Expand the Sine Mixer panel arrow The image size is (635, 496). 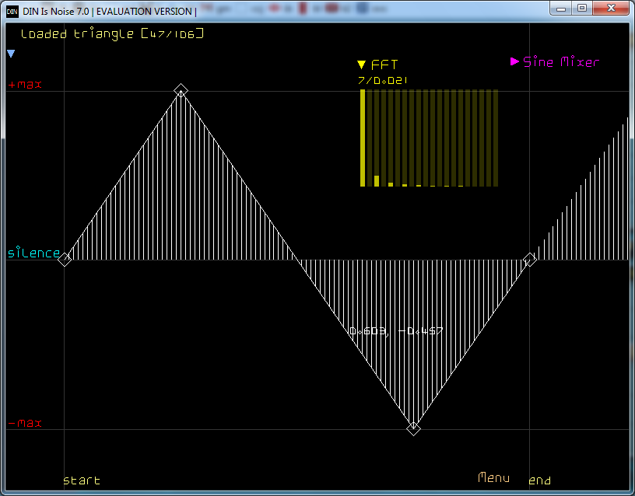pyautogui.click(x=514, y=61)
